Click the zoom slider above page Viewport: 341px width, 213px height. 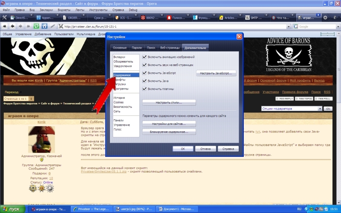point(327,34)
